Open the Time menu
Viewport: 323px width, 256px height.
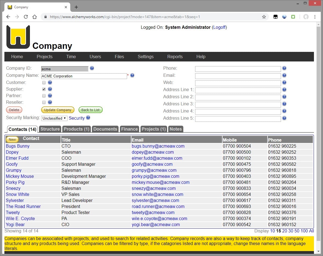pyautogui.click(x=71, y=57)
